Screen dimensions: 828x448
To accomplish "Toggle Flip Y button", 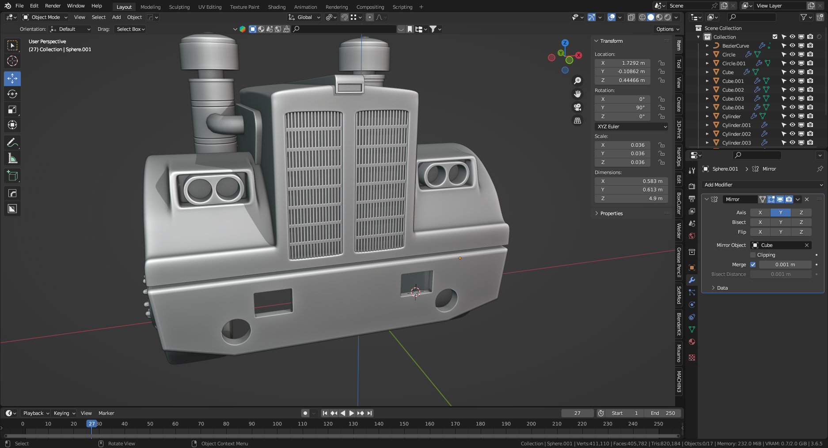I will (x=781, y=232).
